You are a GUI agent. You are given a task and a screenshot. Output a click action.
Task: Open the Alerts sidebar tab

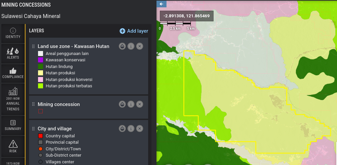[x=13, y=54]
